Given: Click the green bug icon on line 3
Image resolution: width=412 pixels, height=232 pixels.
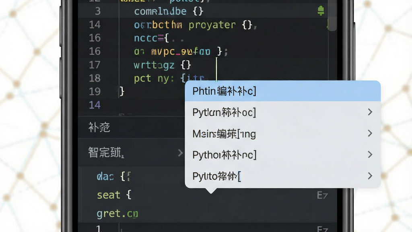Looking at the screenshot, I should tap(321, 10).
